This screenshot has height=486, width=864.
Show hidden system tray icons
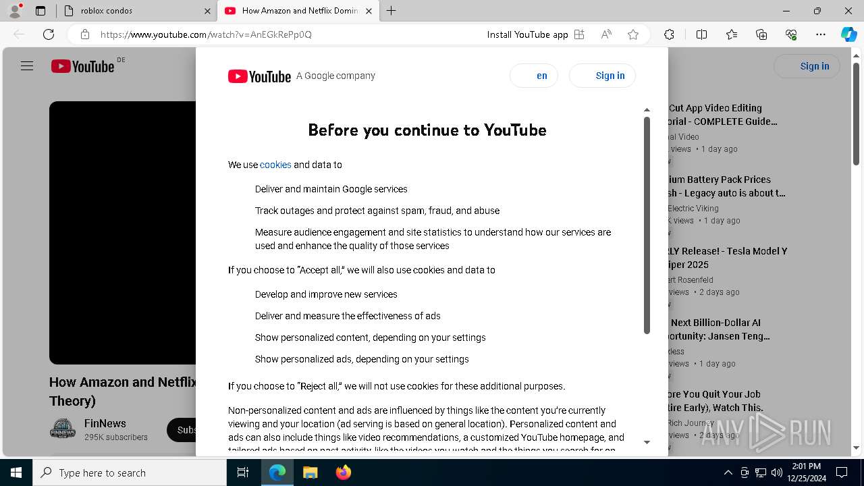coord(728,473)
